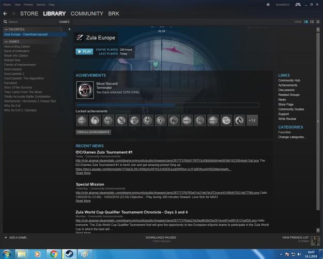The width and height of the screenshot is (323, 259).
Task: Open the GAMES filter dropdown
Action: coord(64,22)
